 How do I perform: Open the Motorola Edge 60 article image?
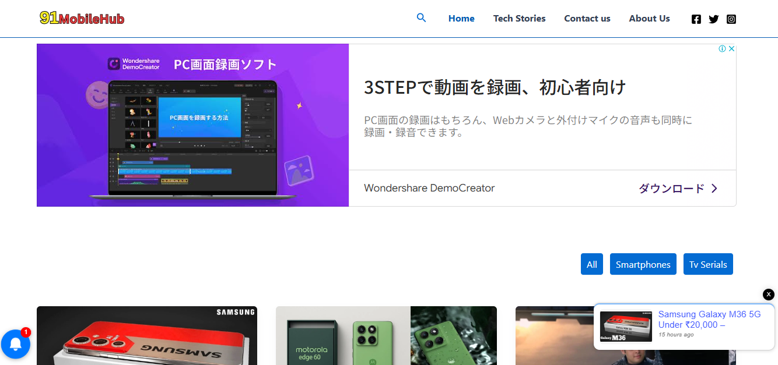point(386,336)
